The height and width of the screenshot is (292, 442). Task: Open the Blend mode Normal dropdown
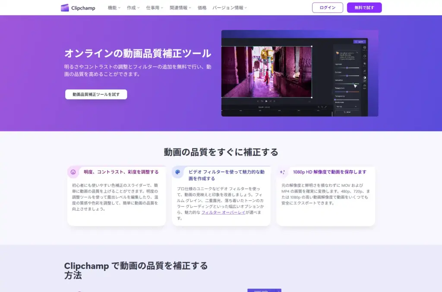click(347, 106)
